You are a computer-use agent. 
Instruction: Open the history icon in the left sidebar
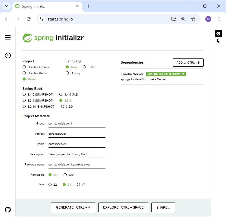(8, 55)
